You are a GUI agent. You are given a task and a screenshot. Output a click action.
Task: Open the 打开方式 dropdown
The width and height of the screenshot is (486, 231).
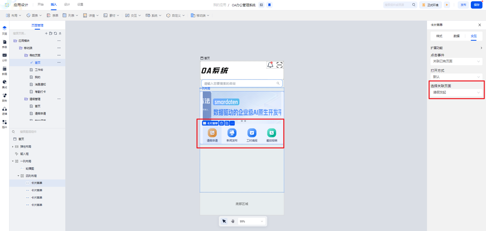coord(456,77)
